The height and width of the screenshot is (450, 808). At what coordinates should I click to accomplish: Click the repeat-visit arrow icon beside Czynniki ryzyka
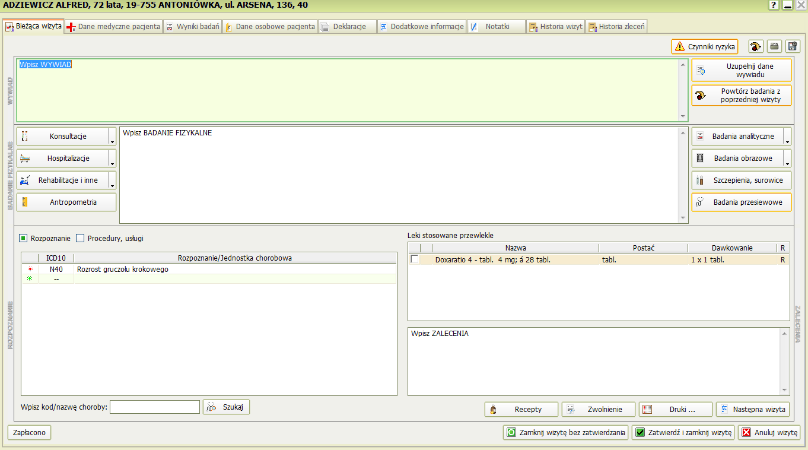755,46
